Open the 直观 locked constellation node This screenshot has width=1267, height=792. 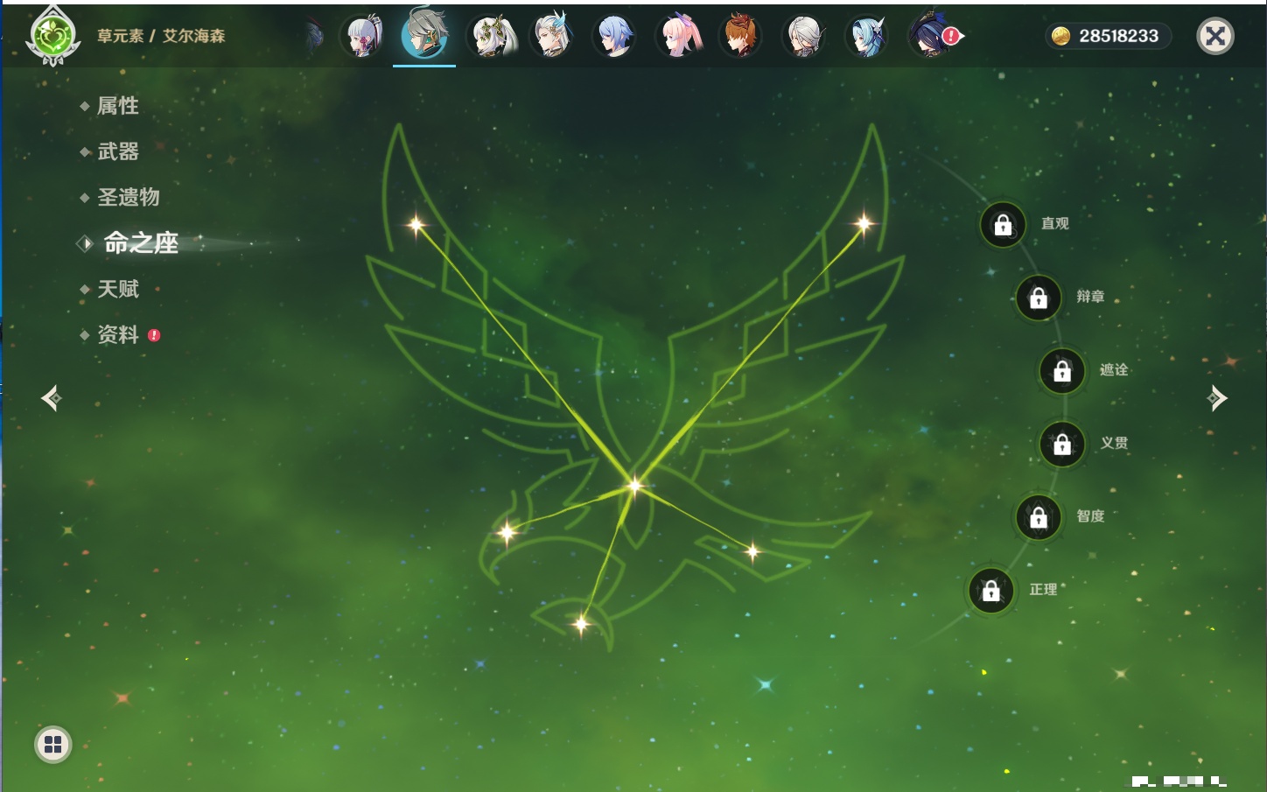1003,225
